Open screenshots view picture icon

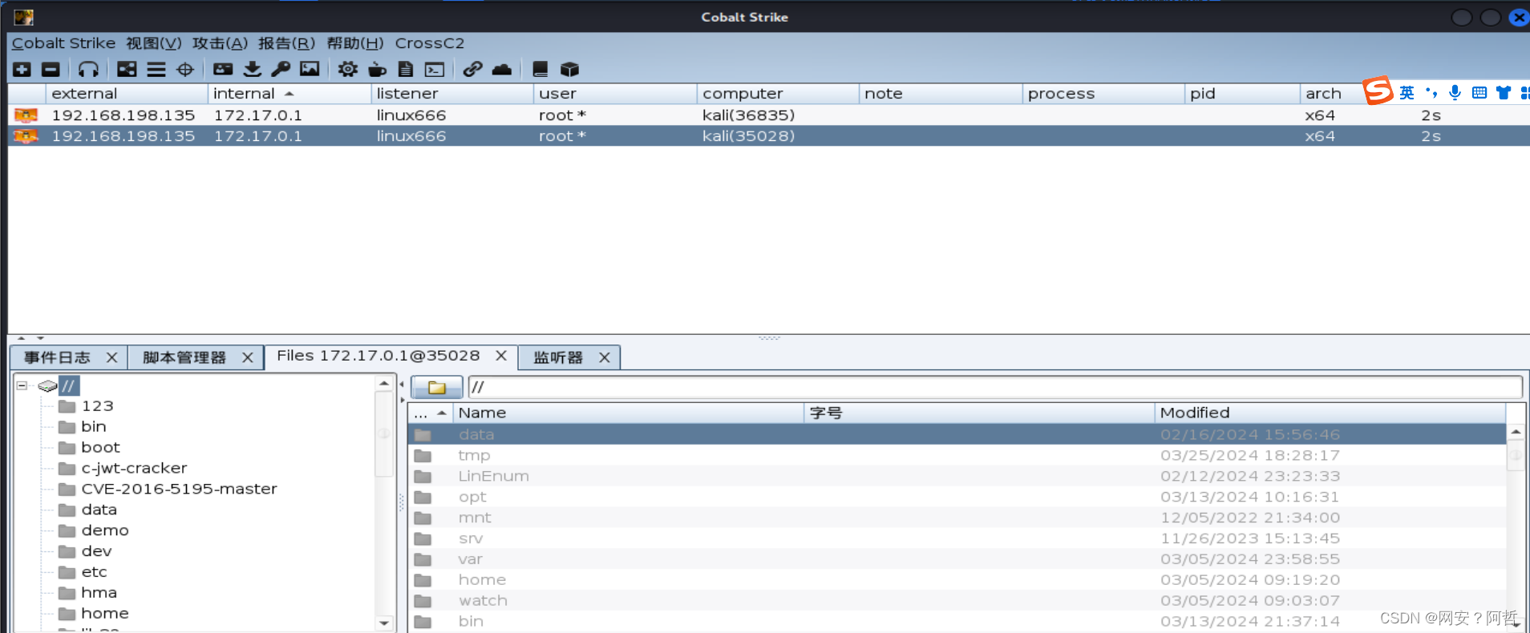pyautogui.click(x=310, y=70)
